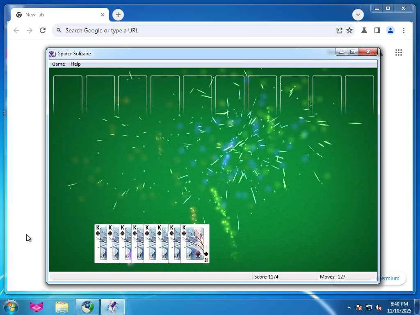Open Chrome three-dot menu
Image resolution: width=420 pixels, height=315 pixels.
[x=404, y=30]
